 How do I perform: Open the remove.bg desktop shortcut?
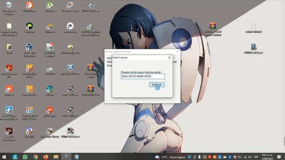pyautogui.click(x=70, y=28)
